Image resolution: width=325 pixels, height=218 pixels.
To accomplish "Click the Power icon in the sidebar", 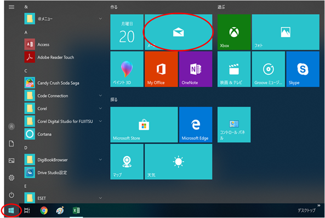I will [12, 195].
